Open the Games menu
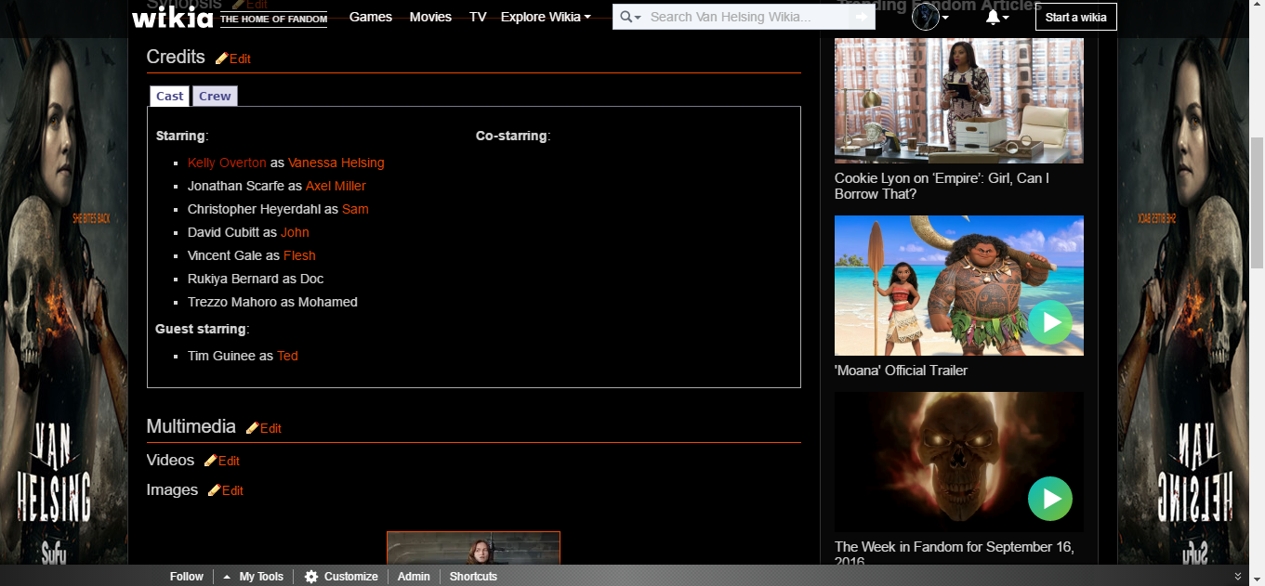The width and height of the screenshot is (1265, 586). tap(371, 17)
